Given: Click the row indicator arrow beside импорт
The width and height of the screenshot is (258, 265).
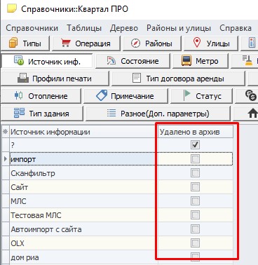Looking at the screenshot, I should (x=5, y=159).
